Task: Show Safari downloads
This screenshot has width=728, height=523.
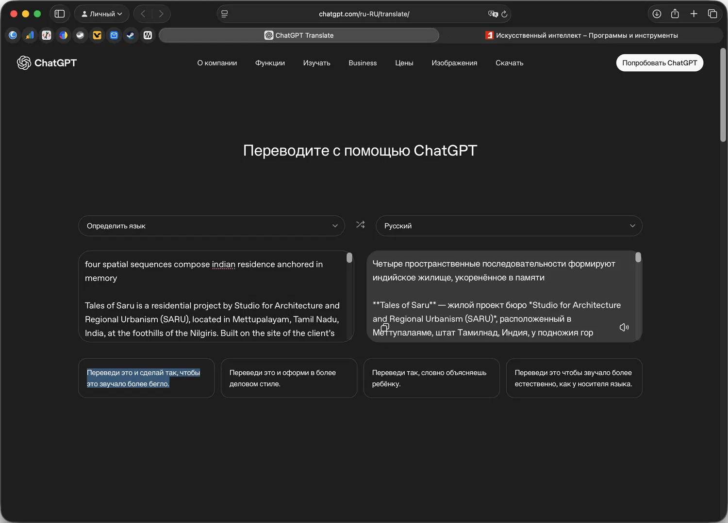Action: click(x=657, y=14)
